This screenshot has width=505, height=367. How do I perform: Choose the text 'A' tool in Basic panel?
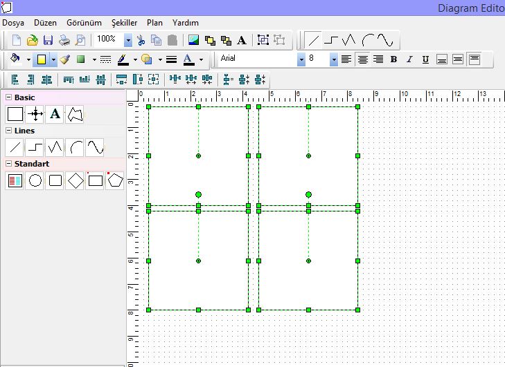pos(55,114)
